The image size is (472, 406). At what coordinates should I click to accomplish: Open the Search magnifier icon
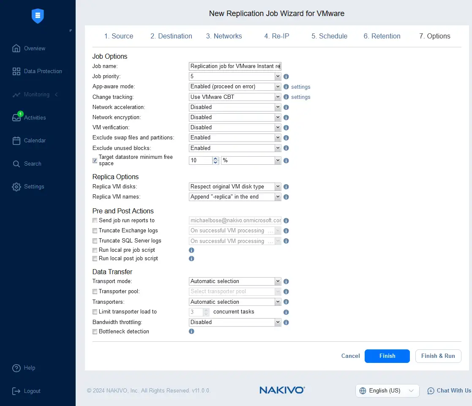pyautogui.click(x=16, y=164)
